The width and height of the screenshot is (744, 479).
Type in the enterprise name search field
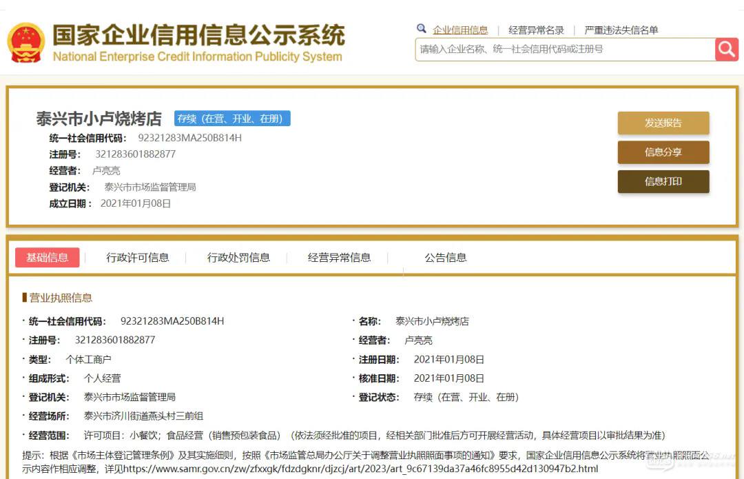click(x=565, y=50)
